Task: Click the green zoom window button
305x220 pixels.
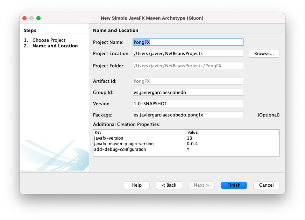Action: [x=38, y=18]
